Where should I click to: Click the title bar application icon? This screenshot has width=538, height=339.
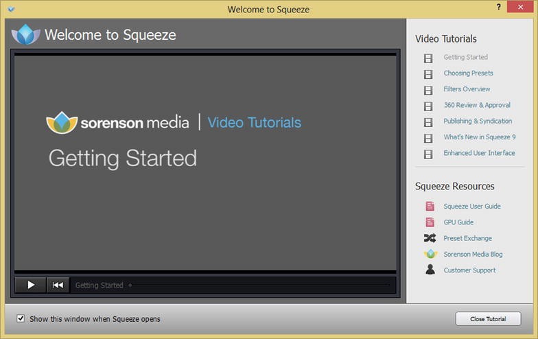[x=11, y=9]
